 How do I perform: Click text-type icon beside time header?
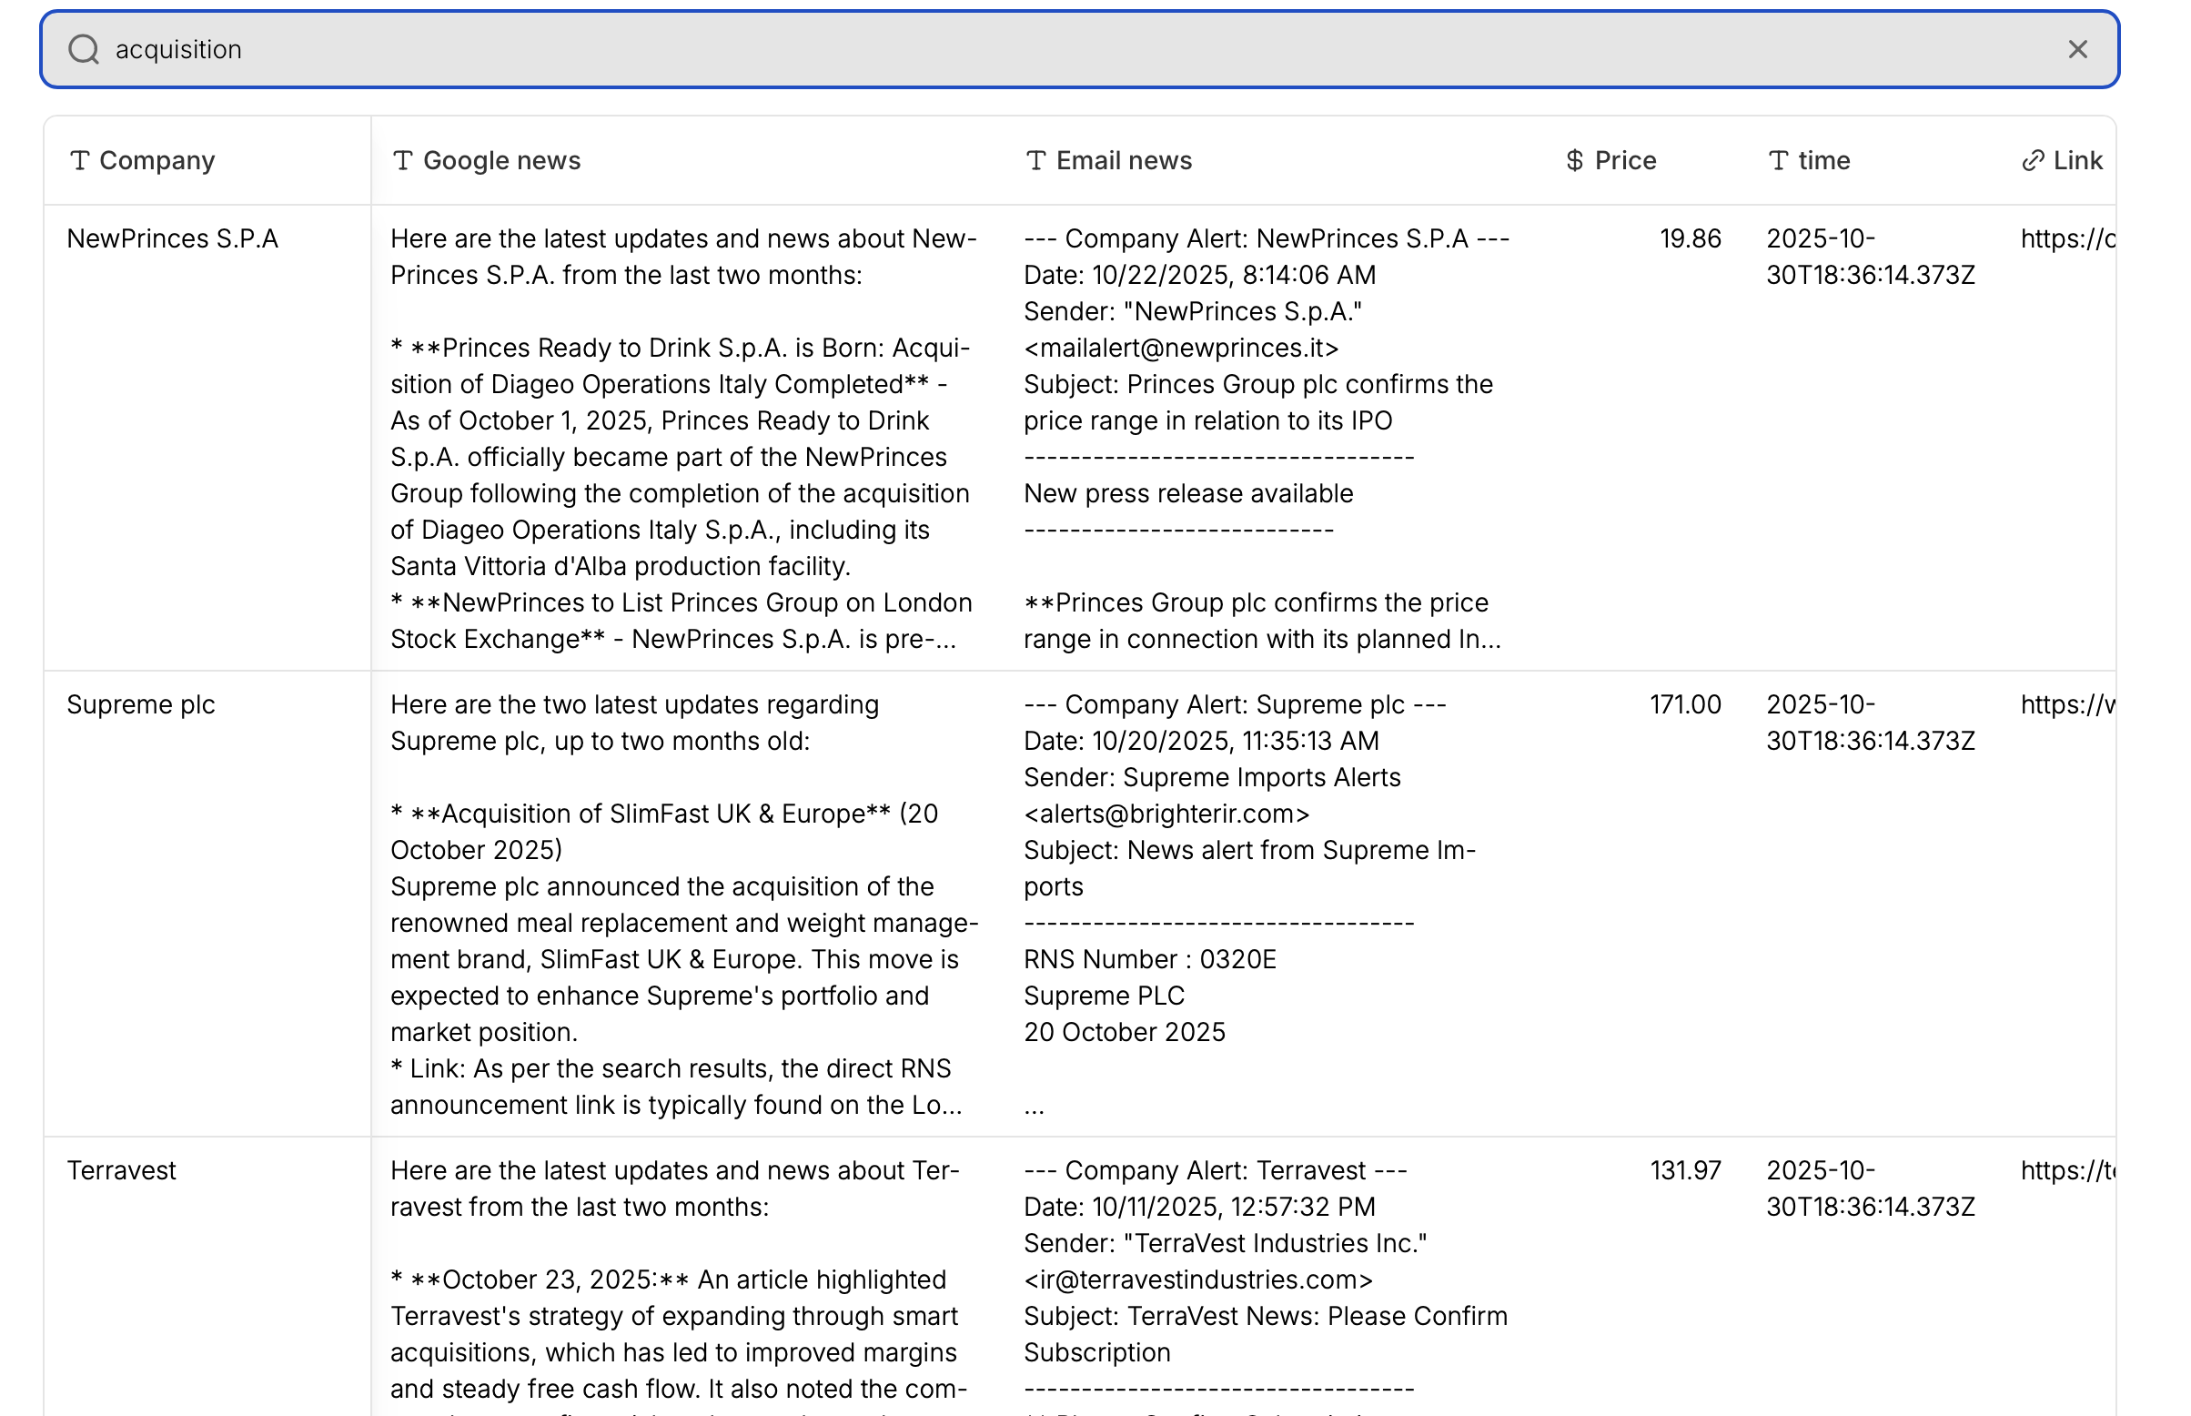(x=1777, y=161)
